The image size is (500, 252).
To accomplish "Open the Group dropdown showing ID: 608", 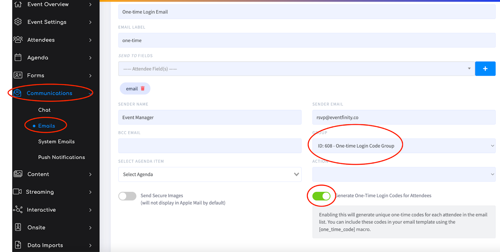I will pyautogui.click(x=404, y=146).
